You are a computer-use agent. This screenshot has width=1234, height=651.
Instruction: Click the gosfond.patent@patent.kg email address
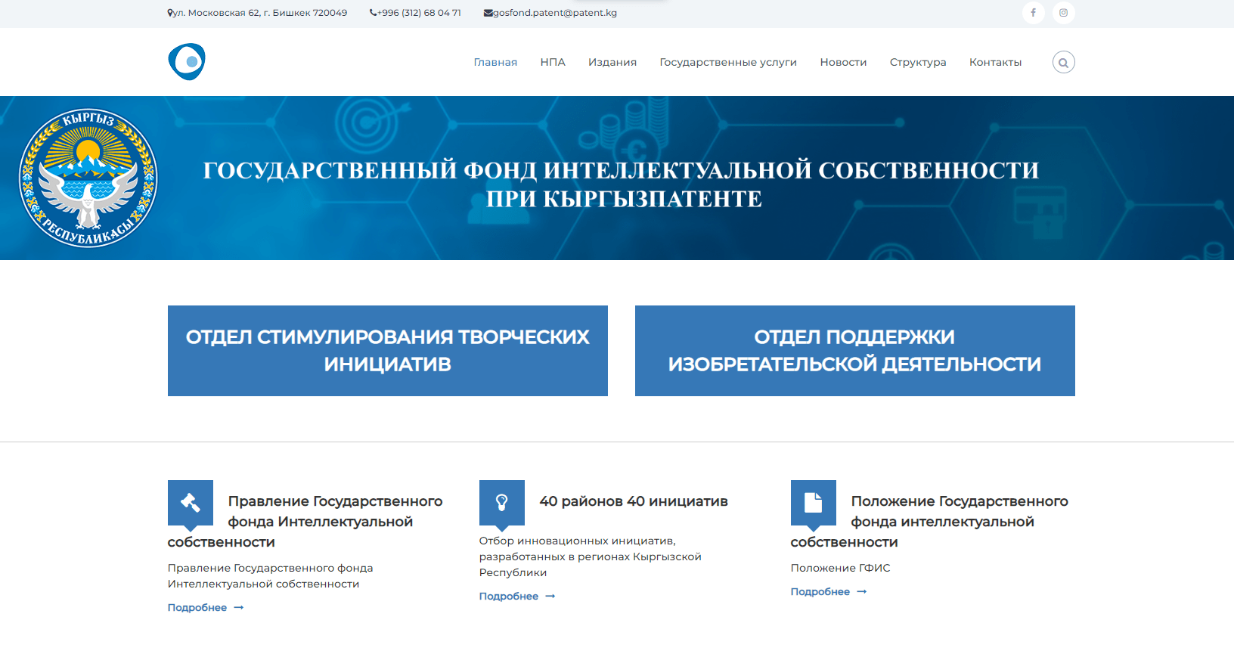(x=554, y=13)
